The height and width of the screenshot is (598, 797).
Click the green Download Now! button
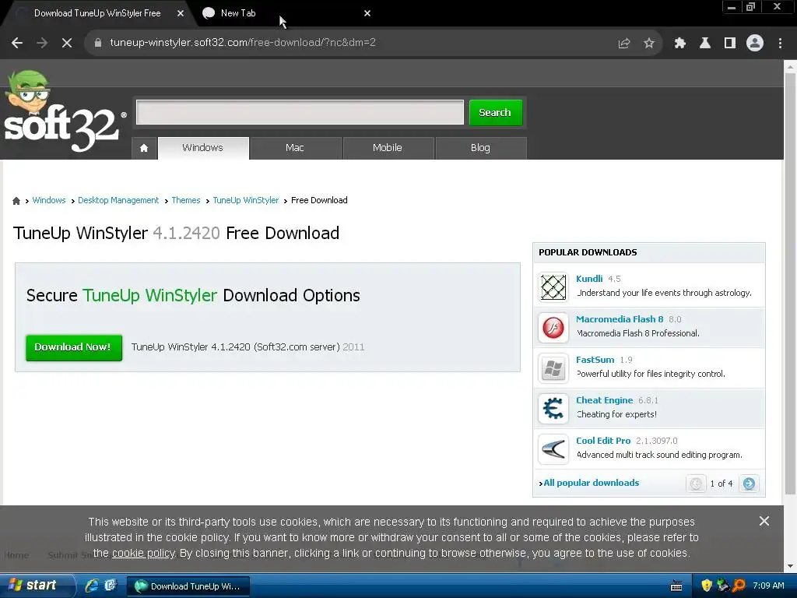coord(74,348)
